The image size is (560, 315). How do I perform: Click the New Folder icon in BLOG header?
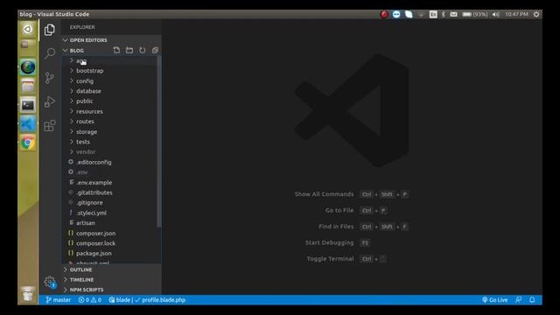129,51
